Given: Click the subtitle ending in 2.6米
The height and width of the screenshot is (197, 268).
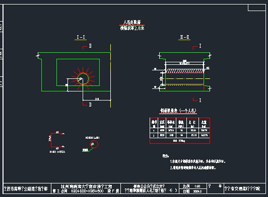Looking at the screenshot, I should point(132,28).
